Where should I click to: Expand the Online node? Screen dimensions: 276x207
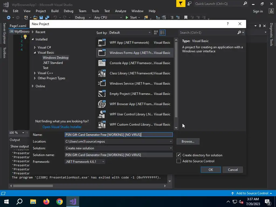tap(33, 86)
